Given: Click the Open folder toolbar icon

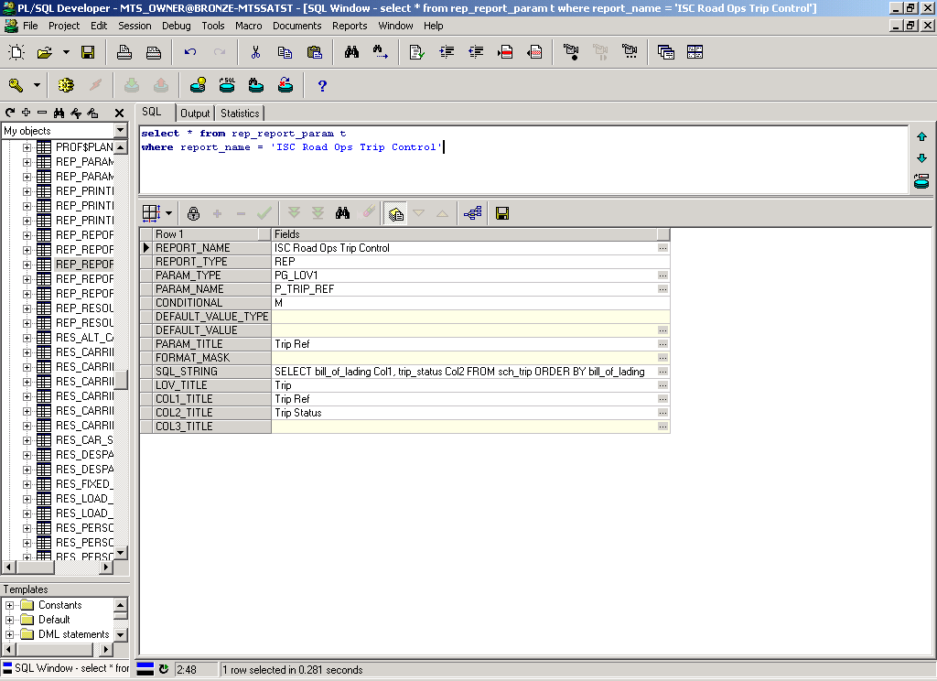Looking at the screenshot, I should pyautogui.click(x=44, y=52).
